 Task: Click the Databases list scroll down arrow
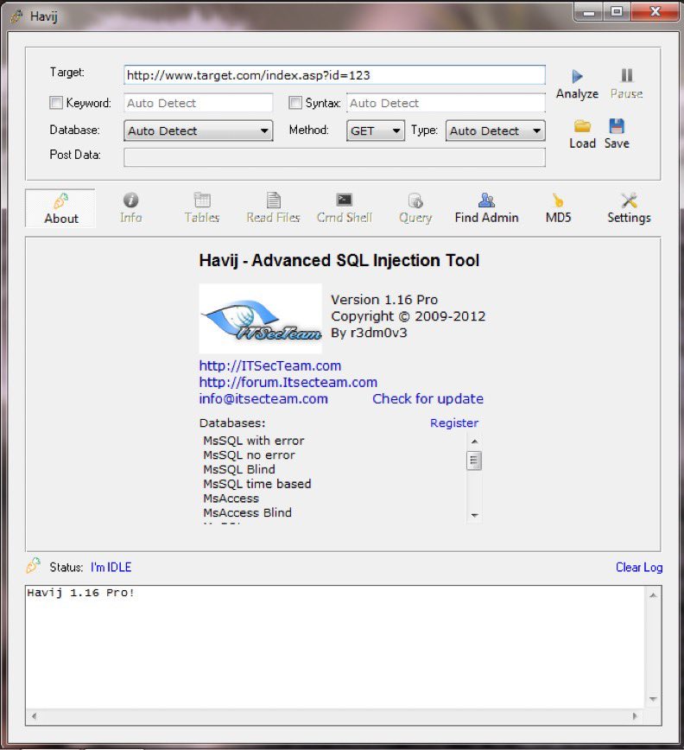(x=475, y=515)
